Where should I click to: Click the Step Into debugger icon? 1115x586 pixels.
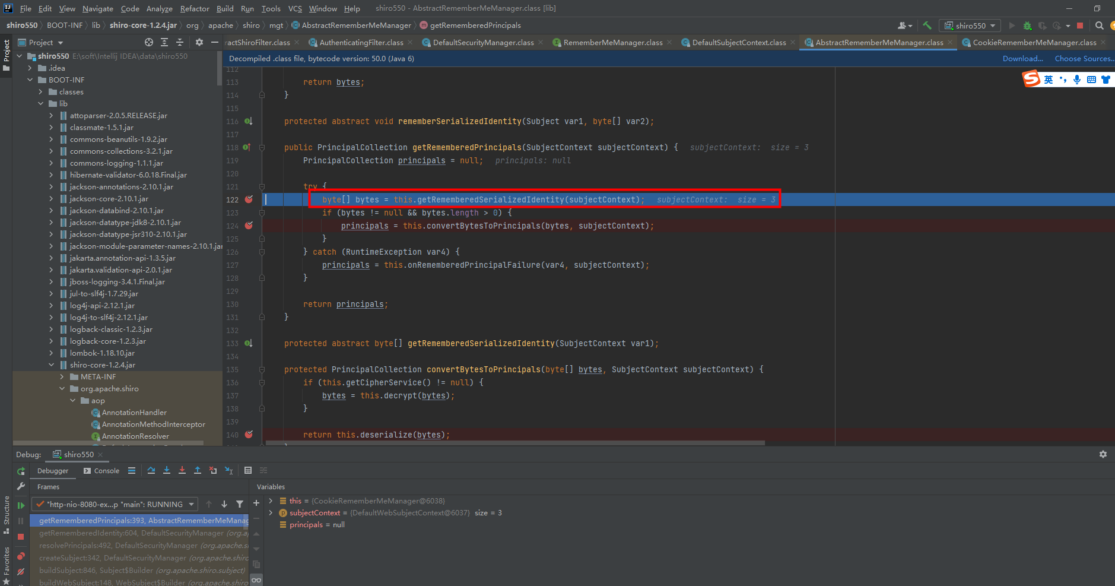[x=167, y=470]
